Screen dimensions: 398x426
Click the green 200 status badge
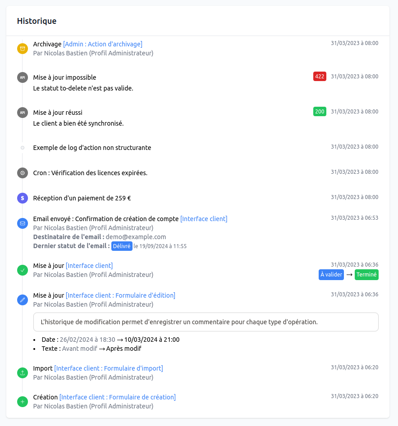[x=320, y=111]
